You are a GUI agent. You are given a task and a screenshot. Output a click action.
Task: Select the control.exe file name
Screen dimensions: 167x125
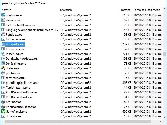(x=14, y=15)
